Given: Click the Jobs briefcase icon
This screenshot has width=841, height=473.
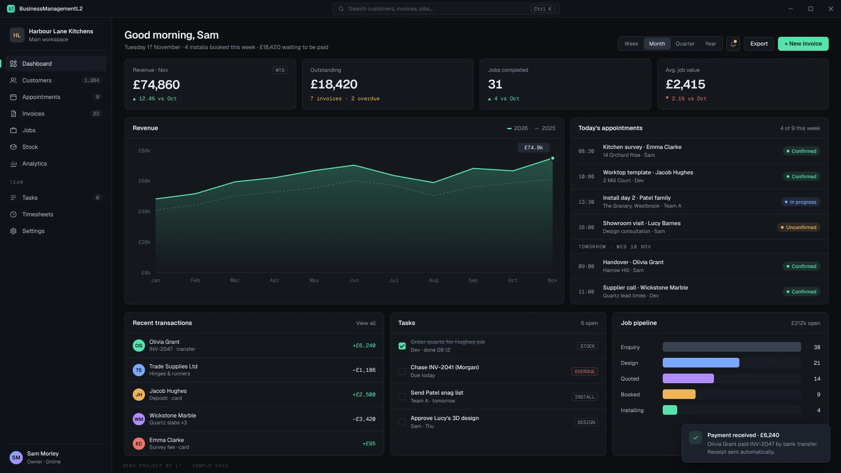Looking at the screenshot, I should pyautogui.click(x=14, y=131).
